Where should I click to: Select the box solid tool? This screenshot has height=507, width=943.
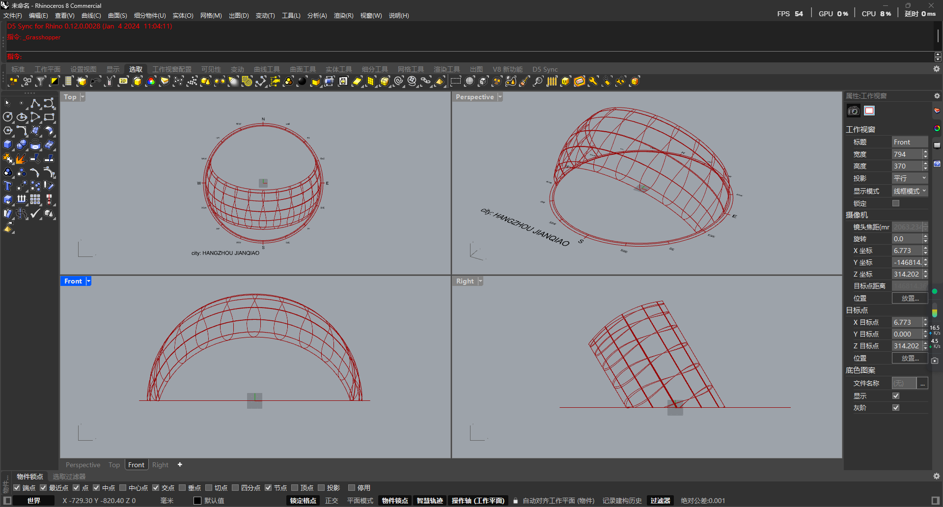pos(7,144)
